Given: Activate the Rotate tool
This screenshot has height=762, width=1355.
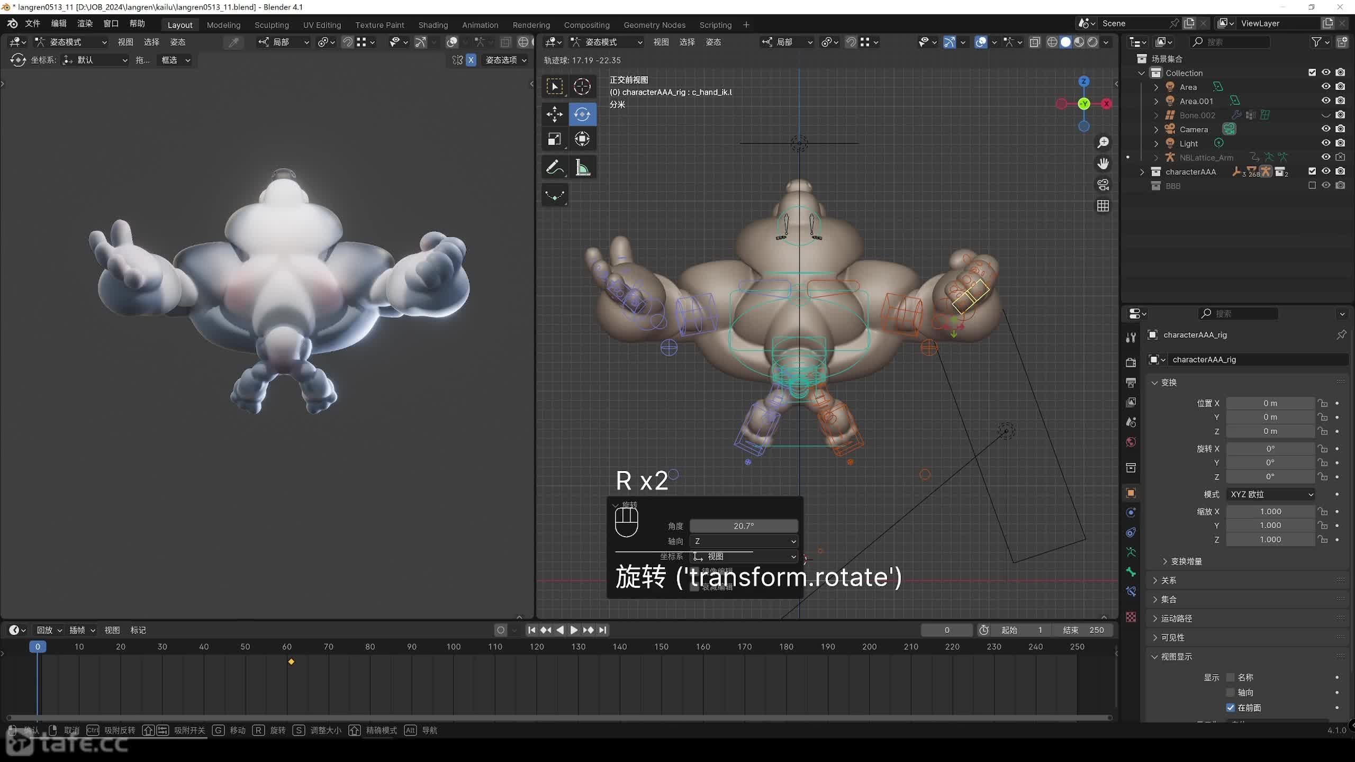Looking at the screenshot, I should click(582, 114).
